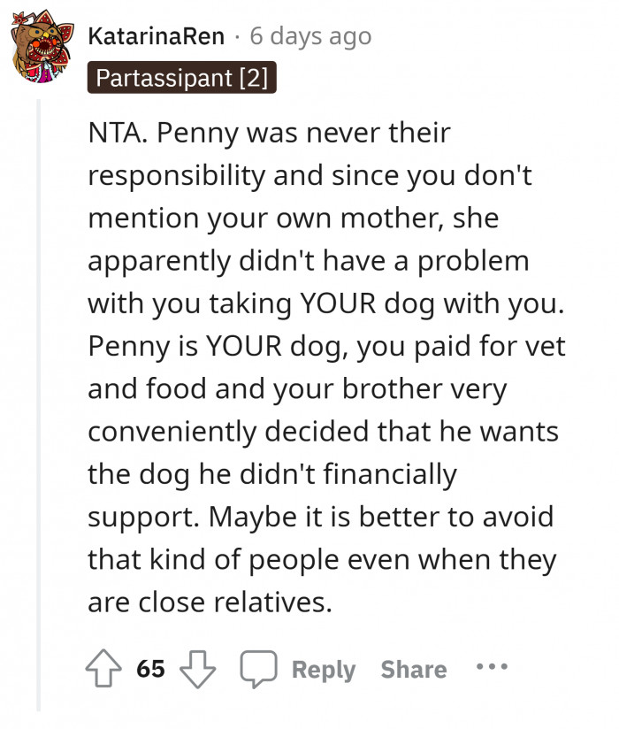The height and width of the screenshot is (729, 619).
Task: Click the line 'Penny is YOUR dog, you paid for vet'
Action: (326, 346)
